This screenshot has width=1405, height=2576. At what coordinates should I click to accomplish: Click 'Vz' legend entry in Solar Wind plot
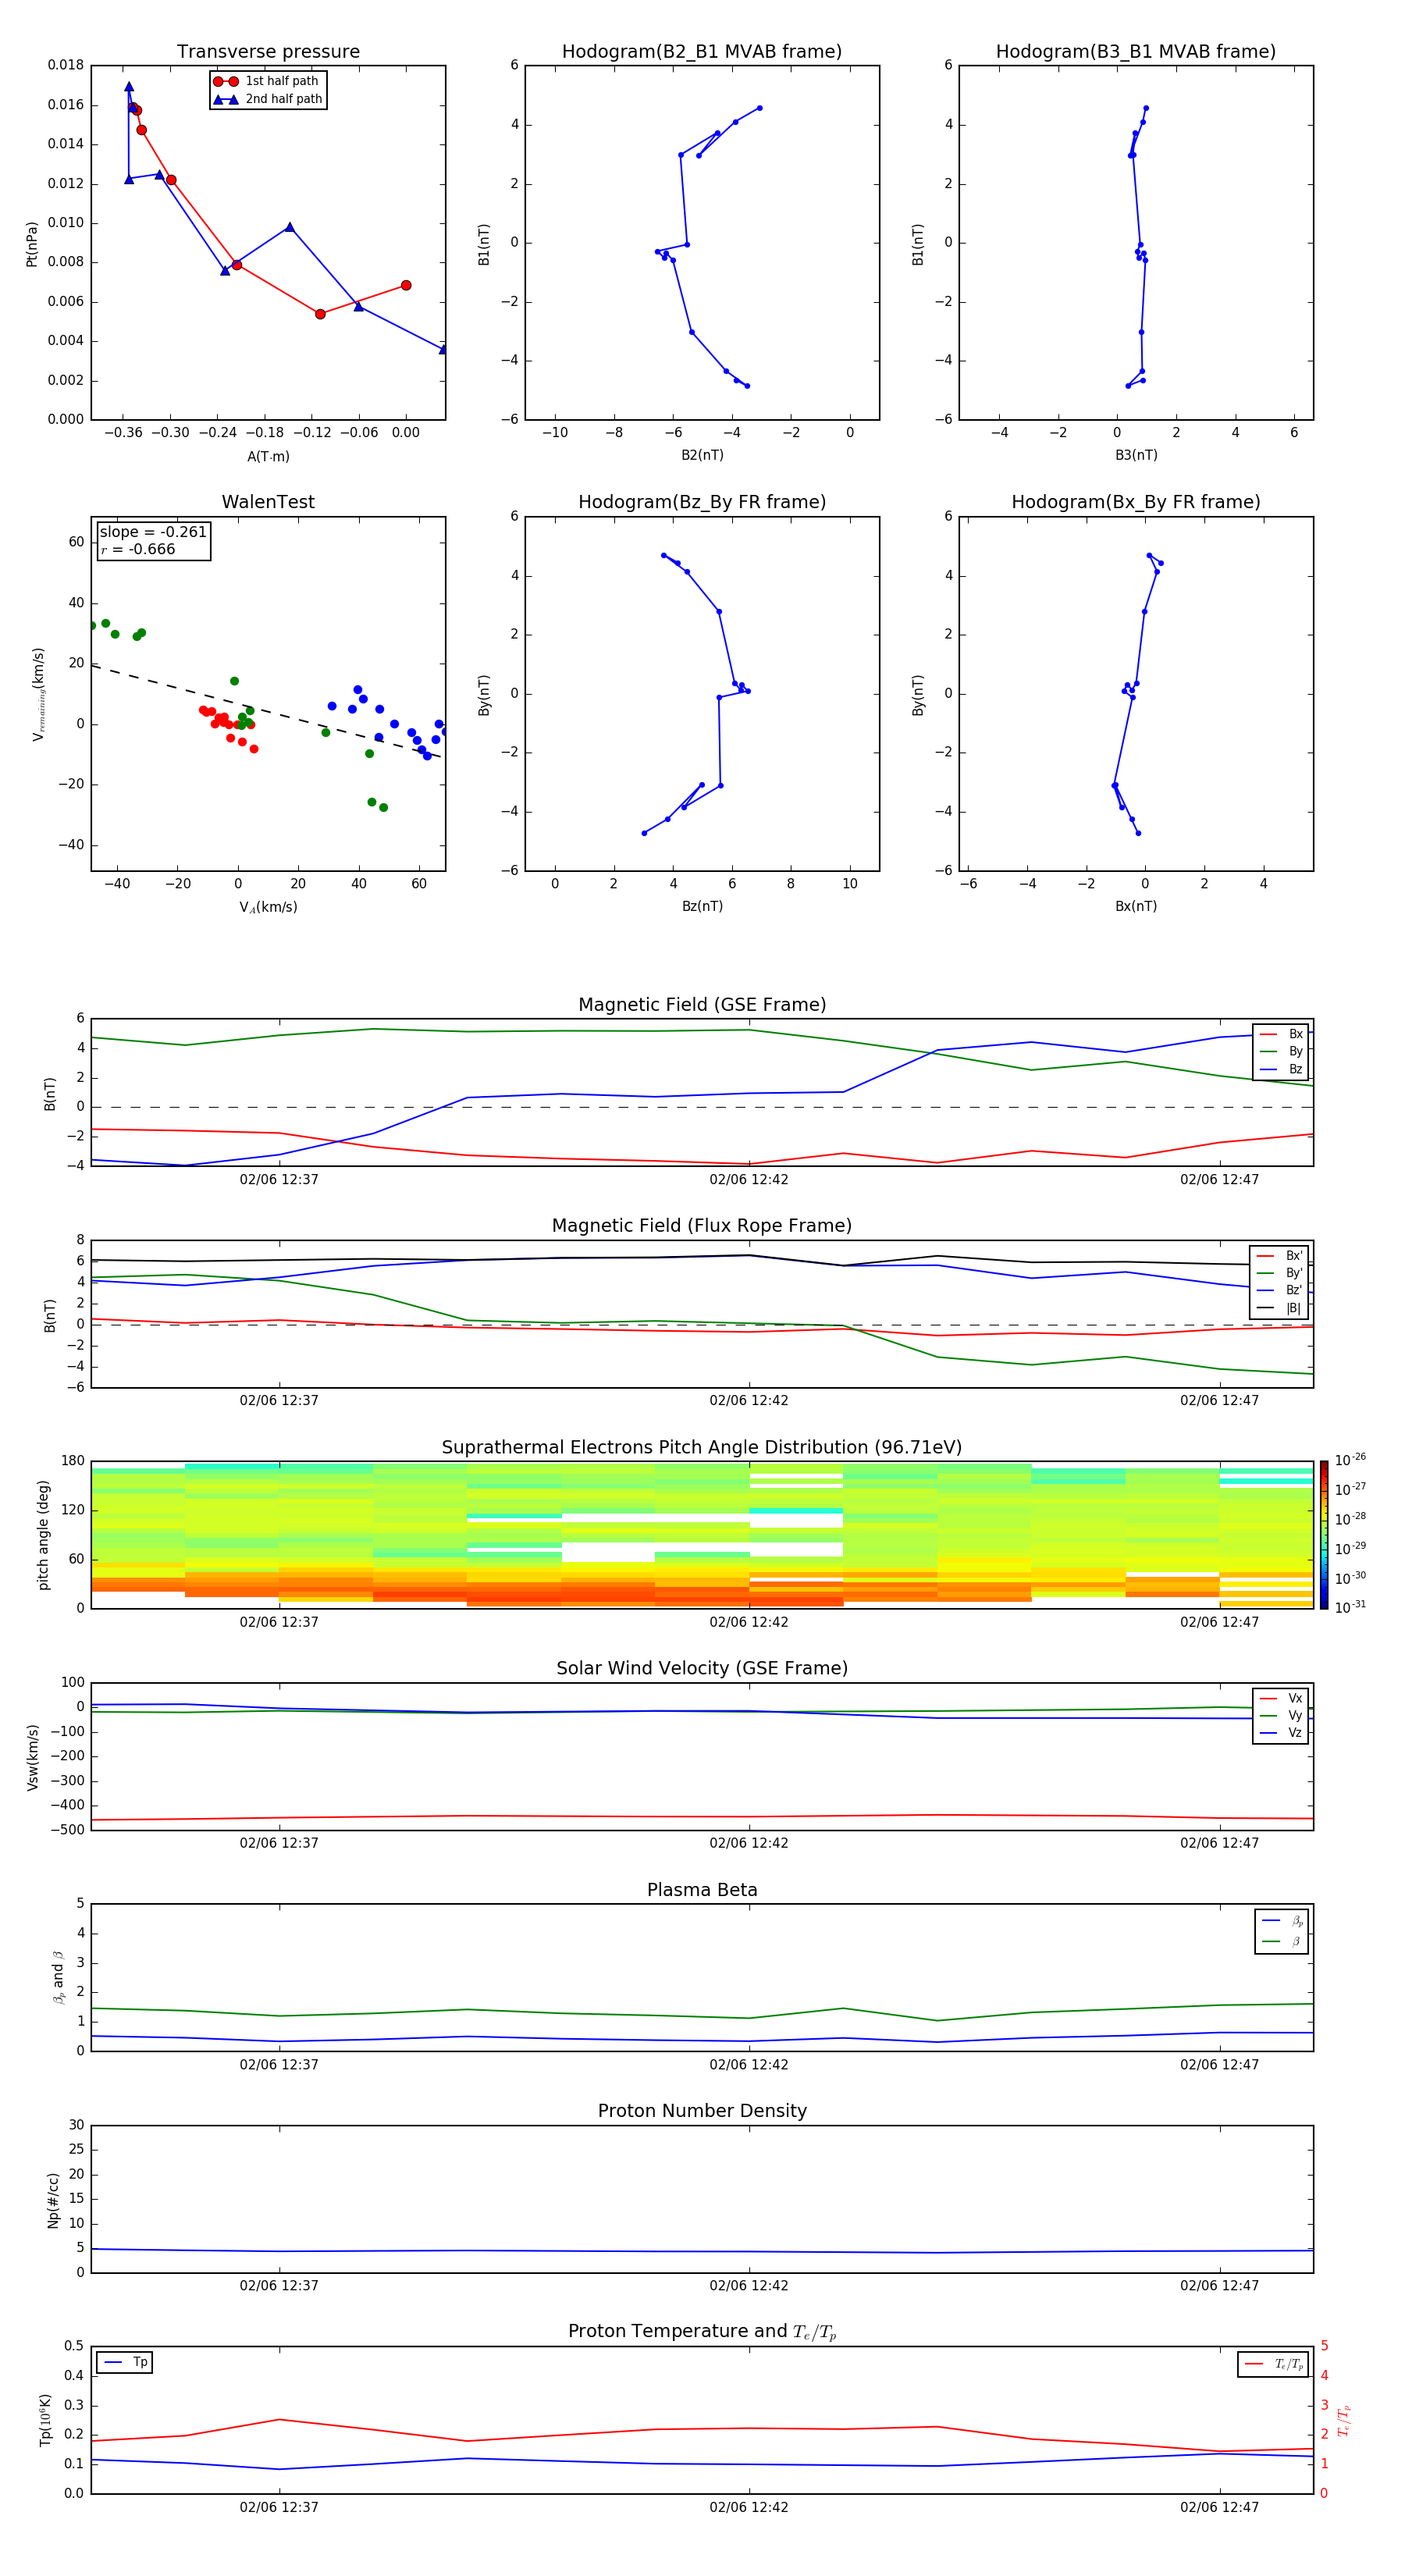point(1281,1733)
